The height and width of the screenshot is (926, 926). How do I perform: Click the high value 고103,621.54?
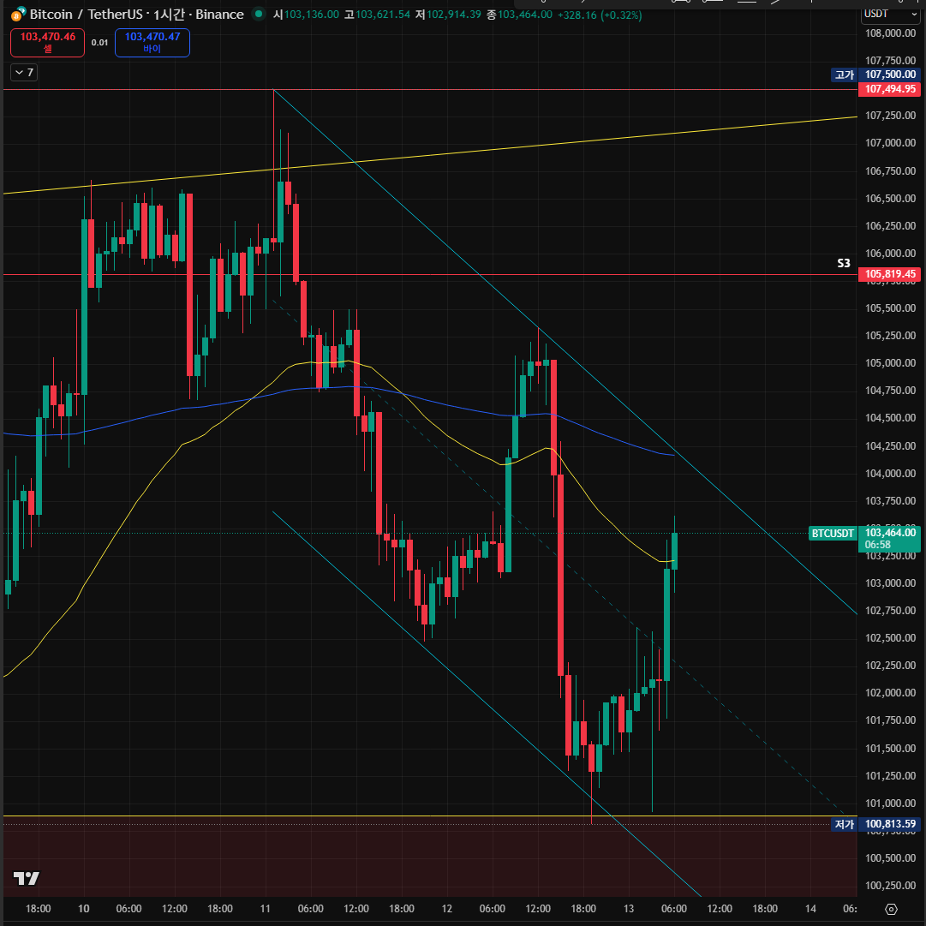click(377, 15)
